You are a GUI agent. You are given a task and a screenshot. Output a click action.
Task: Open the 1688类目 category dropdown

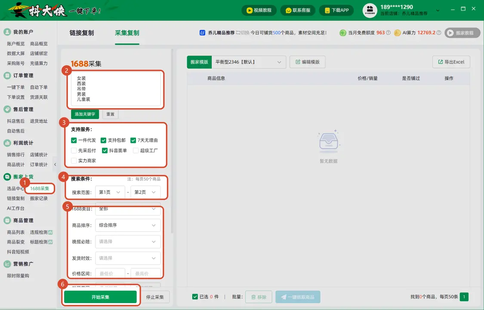(128, 209)
